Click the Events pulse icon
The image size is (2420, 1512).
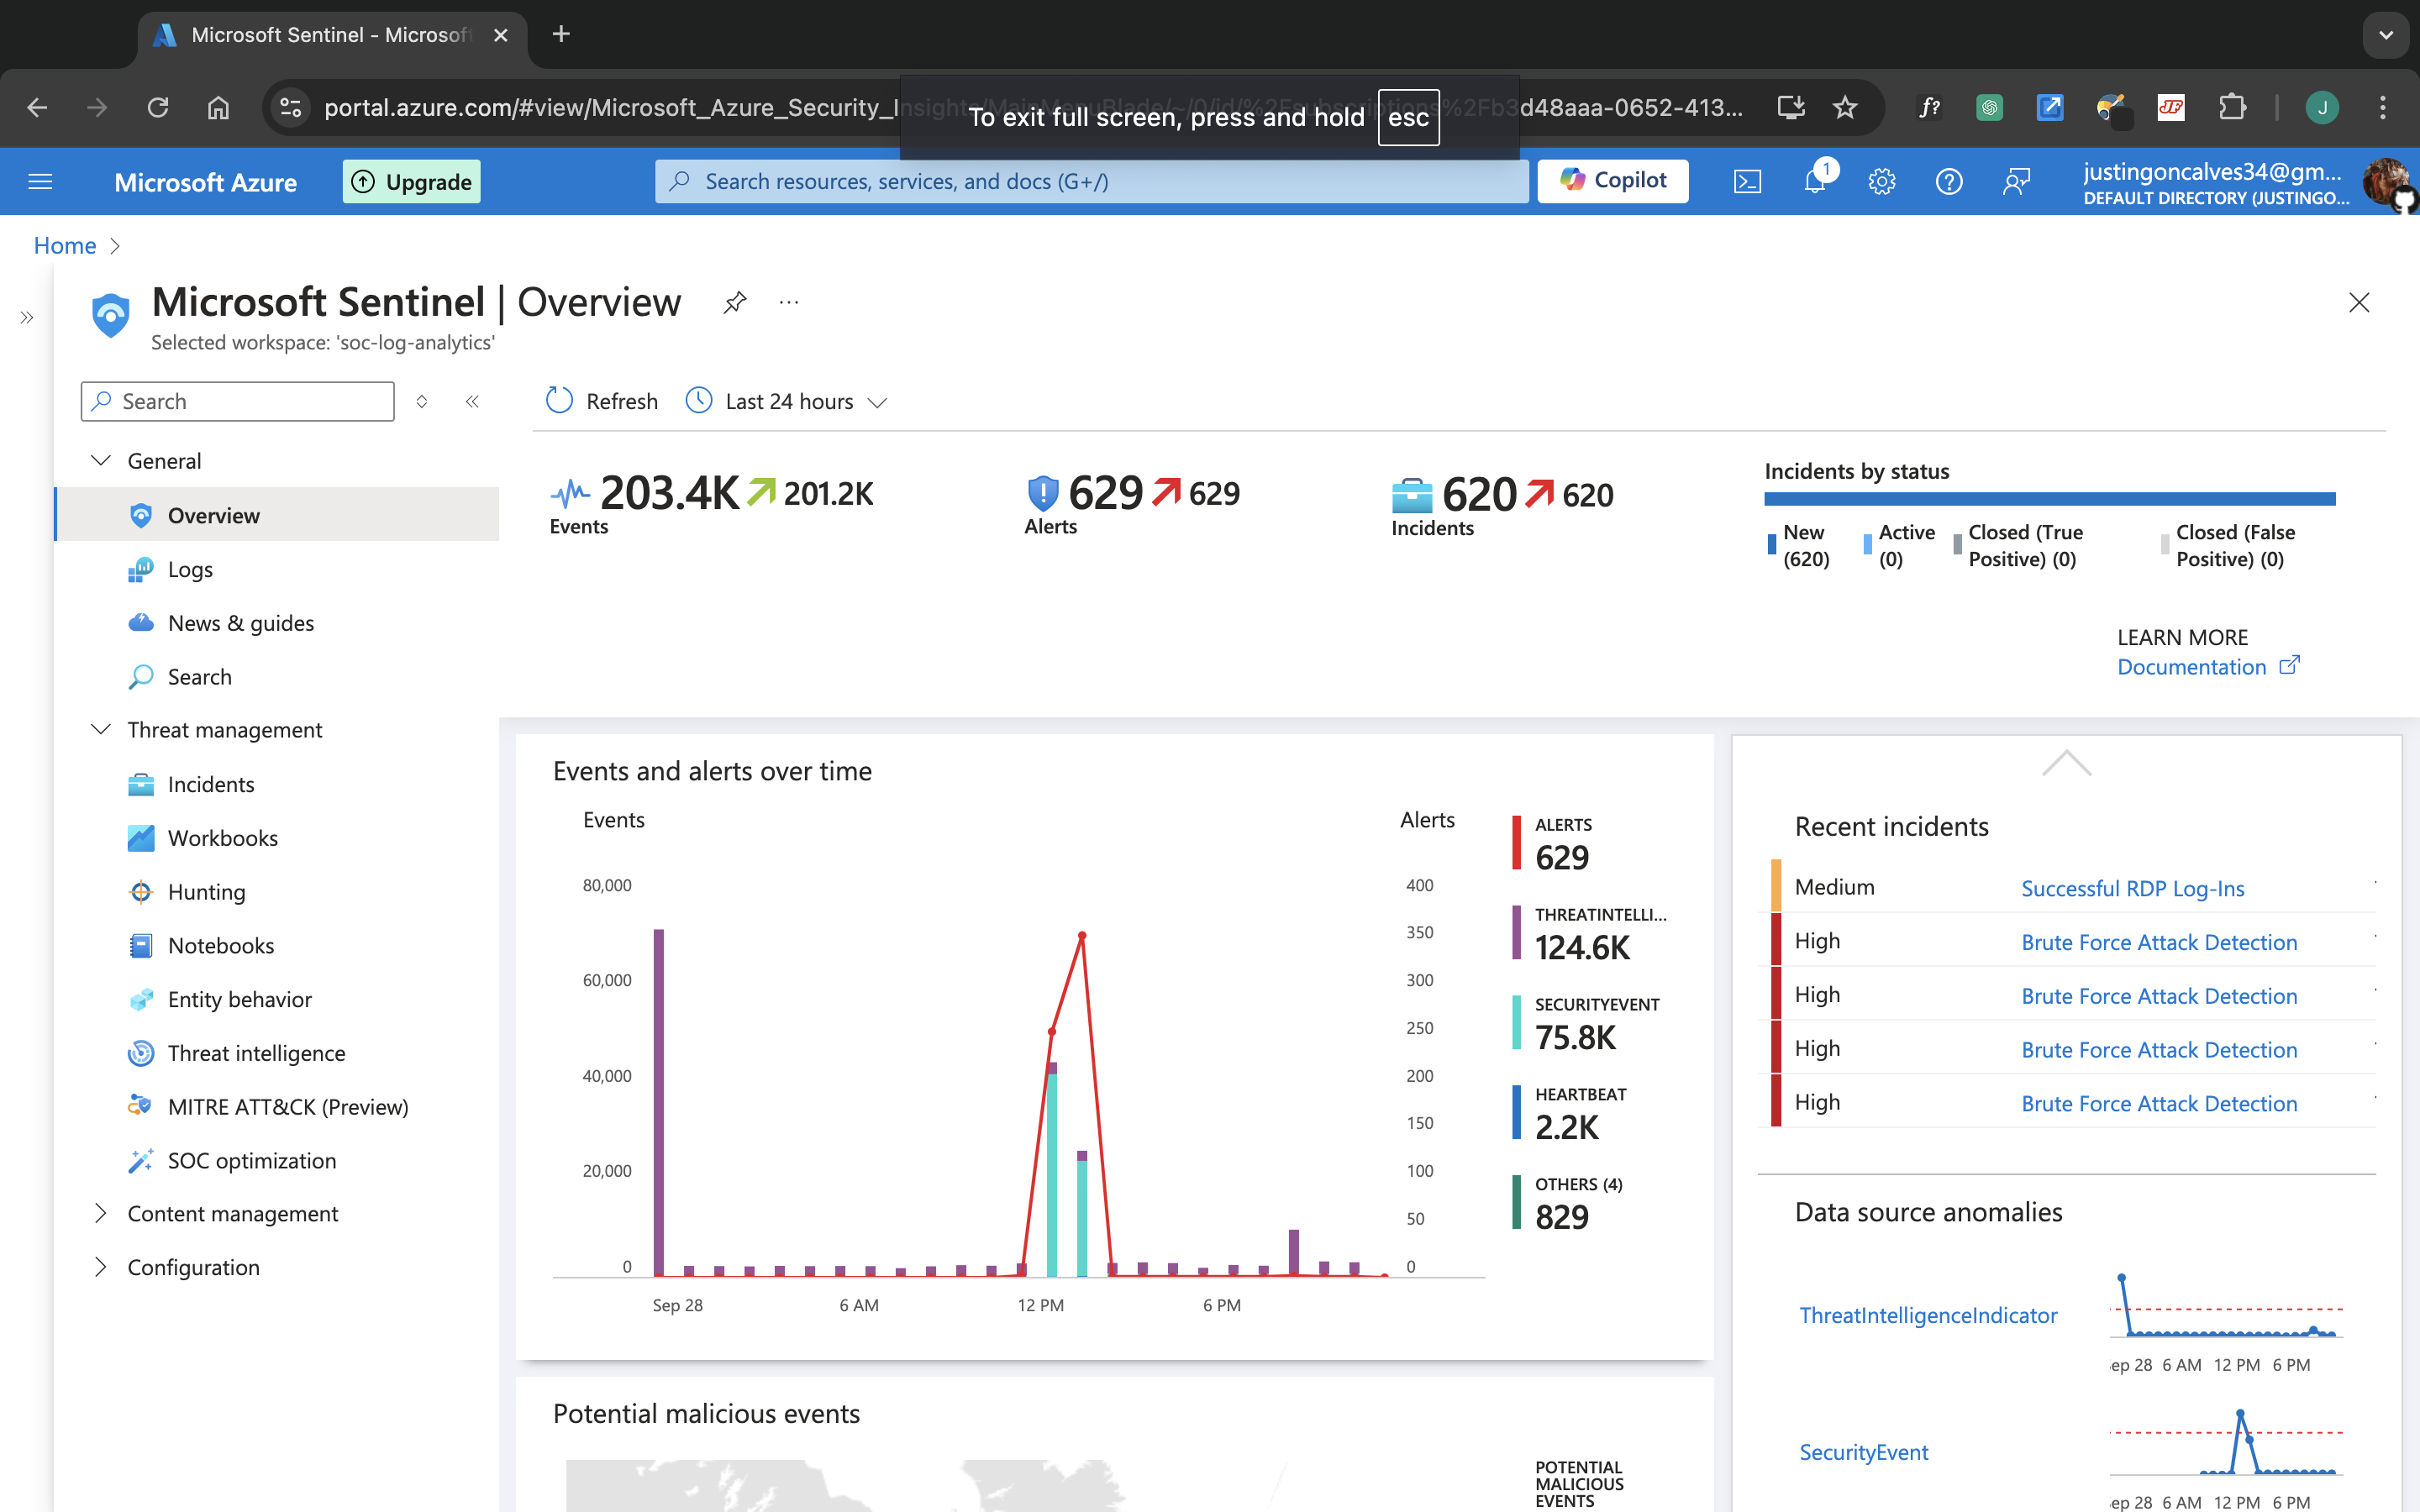click(570, 493)
